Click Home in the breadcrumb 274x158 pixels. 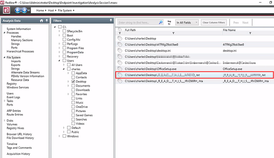click(40, 10)
